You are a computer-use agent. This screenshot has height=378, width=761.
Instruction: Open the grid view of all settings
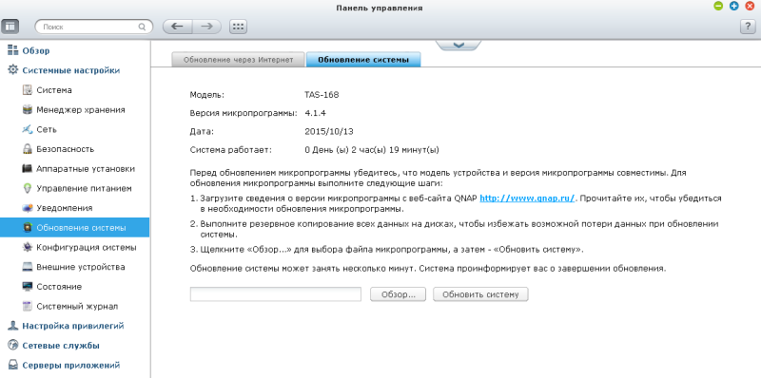(238, 27)
